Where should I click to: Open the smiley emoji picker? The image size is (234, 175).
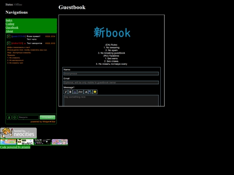95,92
